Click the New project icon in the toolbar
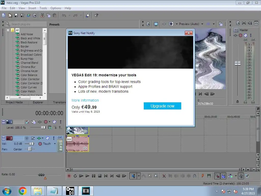This screenshot has height=196, width=261. (4, 15)
